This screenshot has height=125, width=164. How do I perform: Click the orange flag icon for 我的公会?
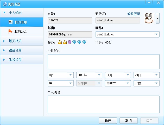pos(10,32)
